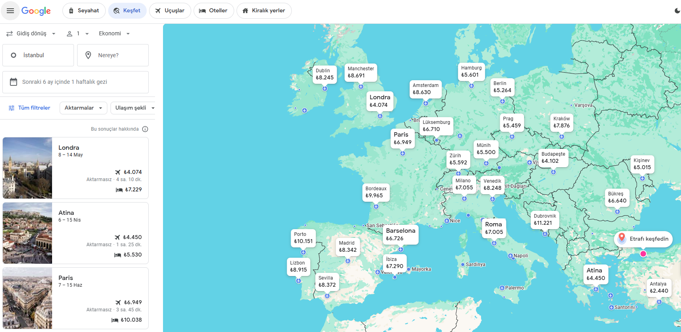Viewport: 681px width, 332px height.
Task: Toggle dark mode moon icon
Action: (x=677, y=11)
